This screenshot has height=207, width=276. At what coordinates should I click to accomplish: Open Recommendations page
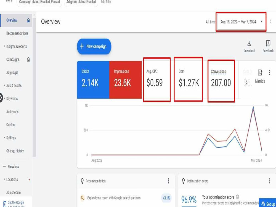17,33
